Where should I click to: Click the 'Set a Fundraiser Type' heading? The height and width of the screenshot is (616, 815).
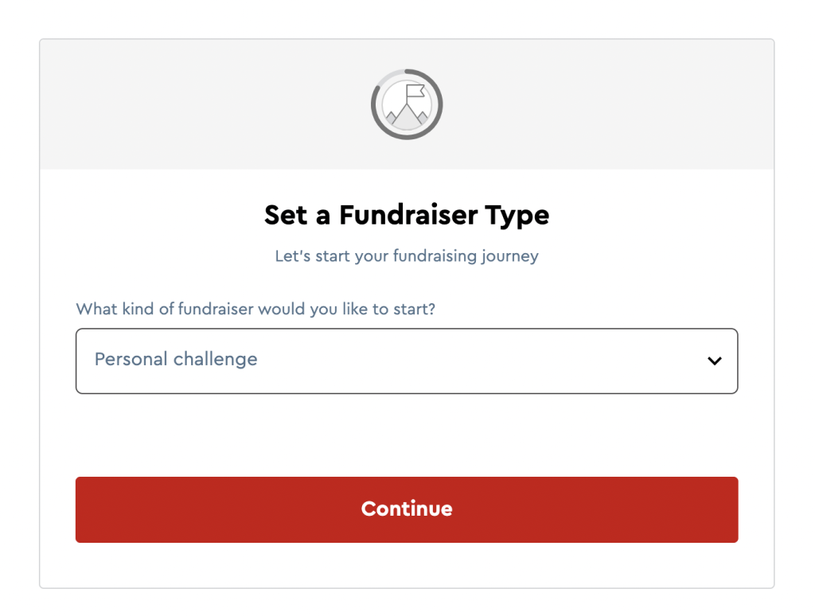407,215
